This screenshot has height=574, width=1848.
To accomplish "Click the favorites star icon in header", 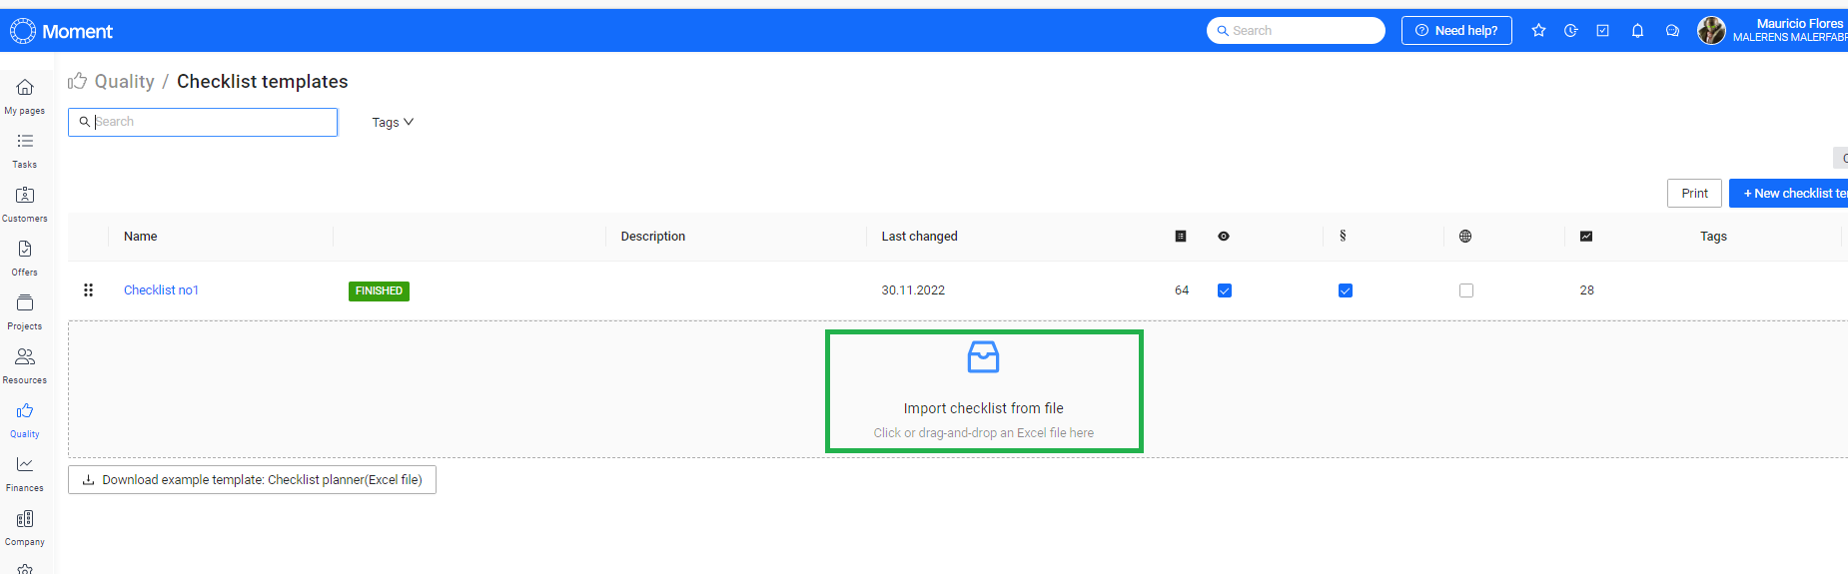I will click(1538, 31).
